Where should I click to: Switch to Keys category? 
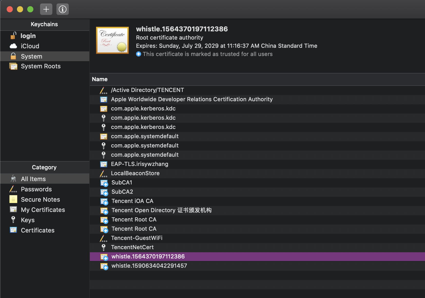point(28,220)
